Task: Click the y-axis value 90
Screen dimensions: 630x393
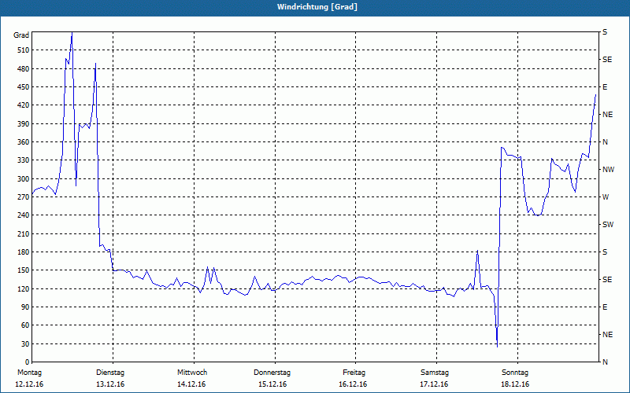Action: 25,307
